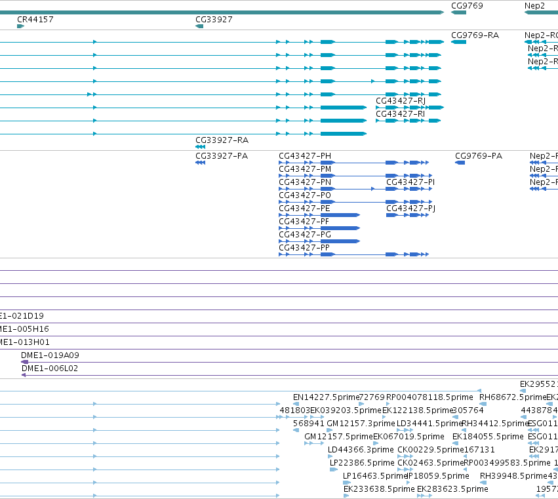Select the CG33927 gene label
The image size is (558, 499).
(214, 20)
